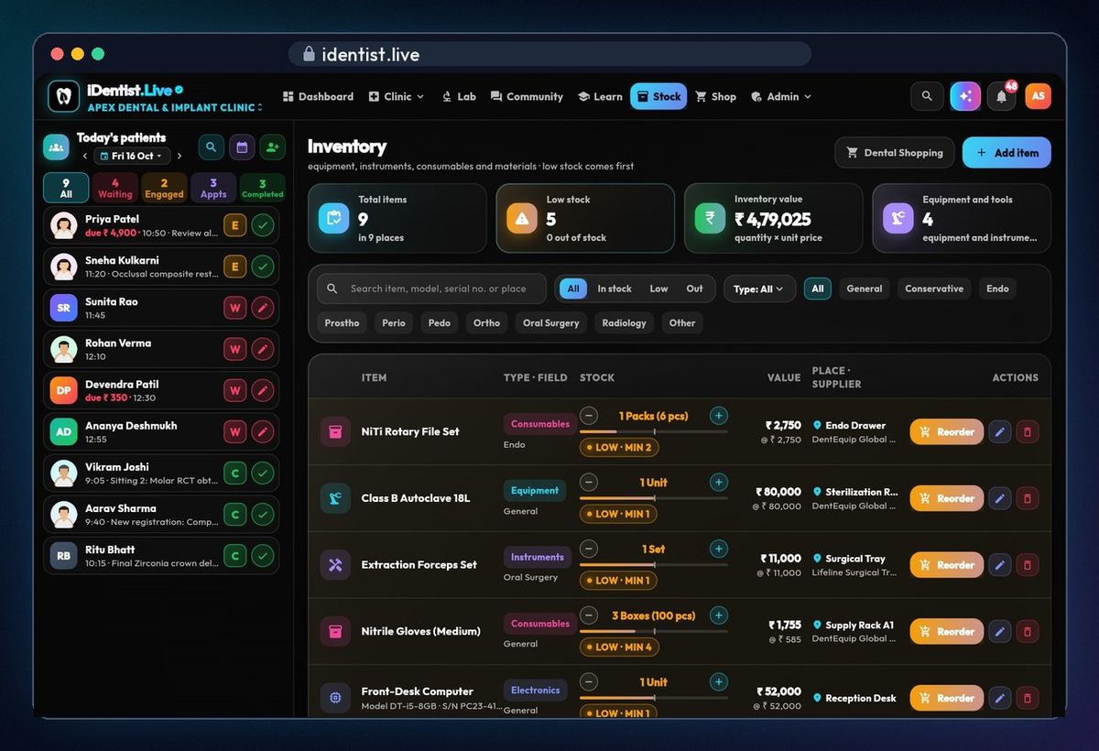Click the E status badge for Sneha Kulkarni
This screenshot has height=751, width=1099.
pyautogui.click(x=235, y=267)
